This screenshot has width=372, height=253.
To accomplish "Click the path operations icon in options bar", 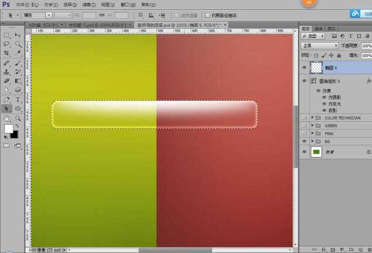I will 141,15.
